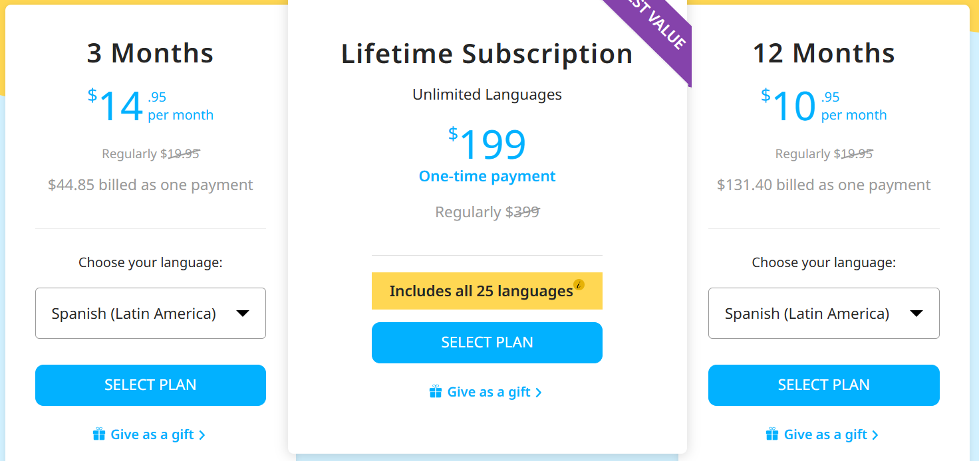
Task: Click the dropdown arrow in the 12 Months language selector
Action: tap(916, 314)
